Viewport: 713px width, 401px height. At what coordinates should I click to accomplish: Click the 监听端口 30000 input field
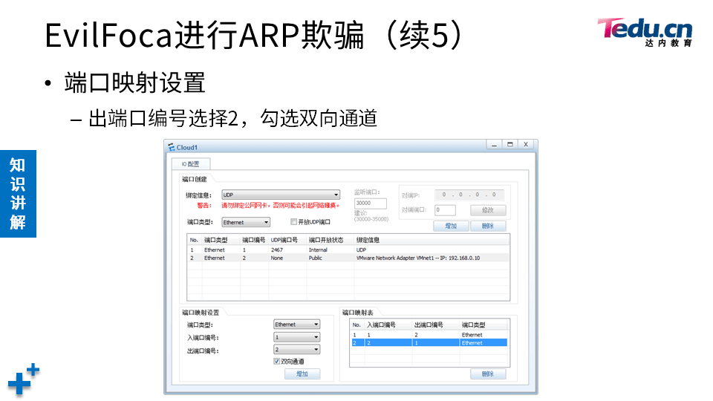pos(371,203)
